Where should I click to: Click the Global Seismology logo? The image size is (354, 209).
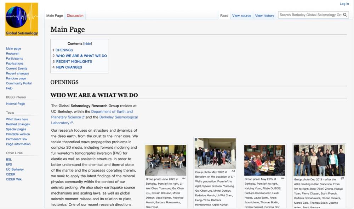pos(22,19)
